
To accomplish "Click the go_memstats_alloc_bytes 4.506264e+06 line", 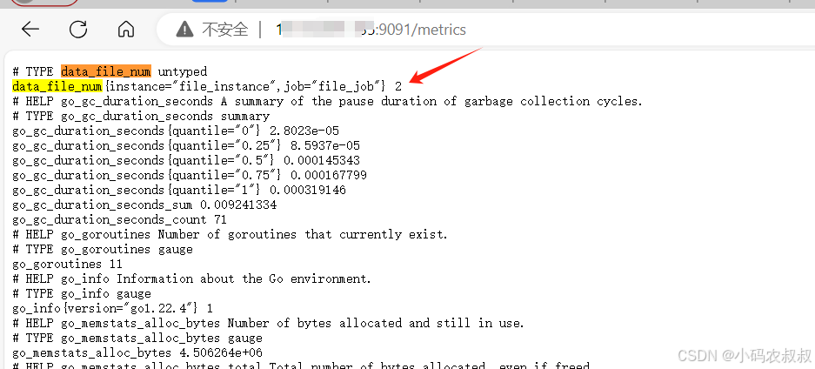I will pyautogui.click(x=137, y=352).
